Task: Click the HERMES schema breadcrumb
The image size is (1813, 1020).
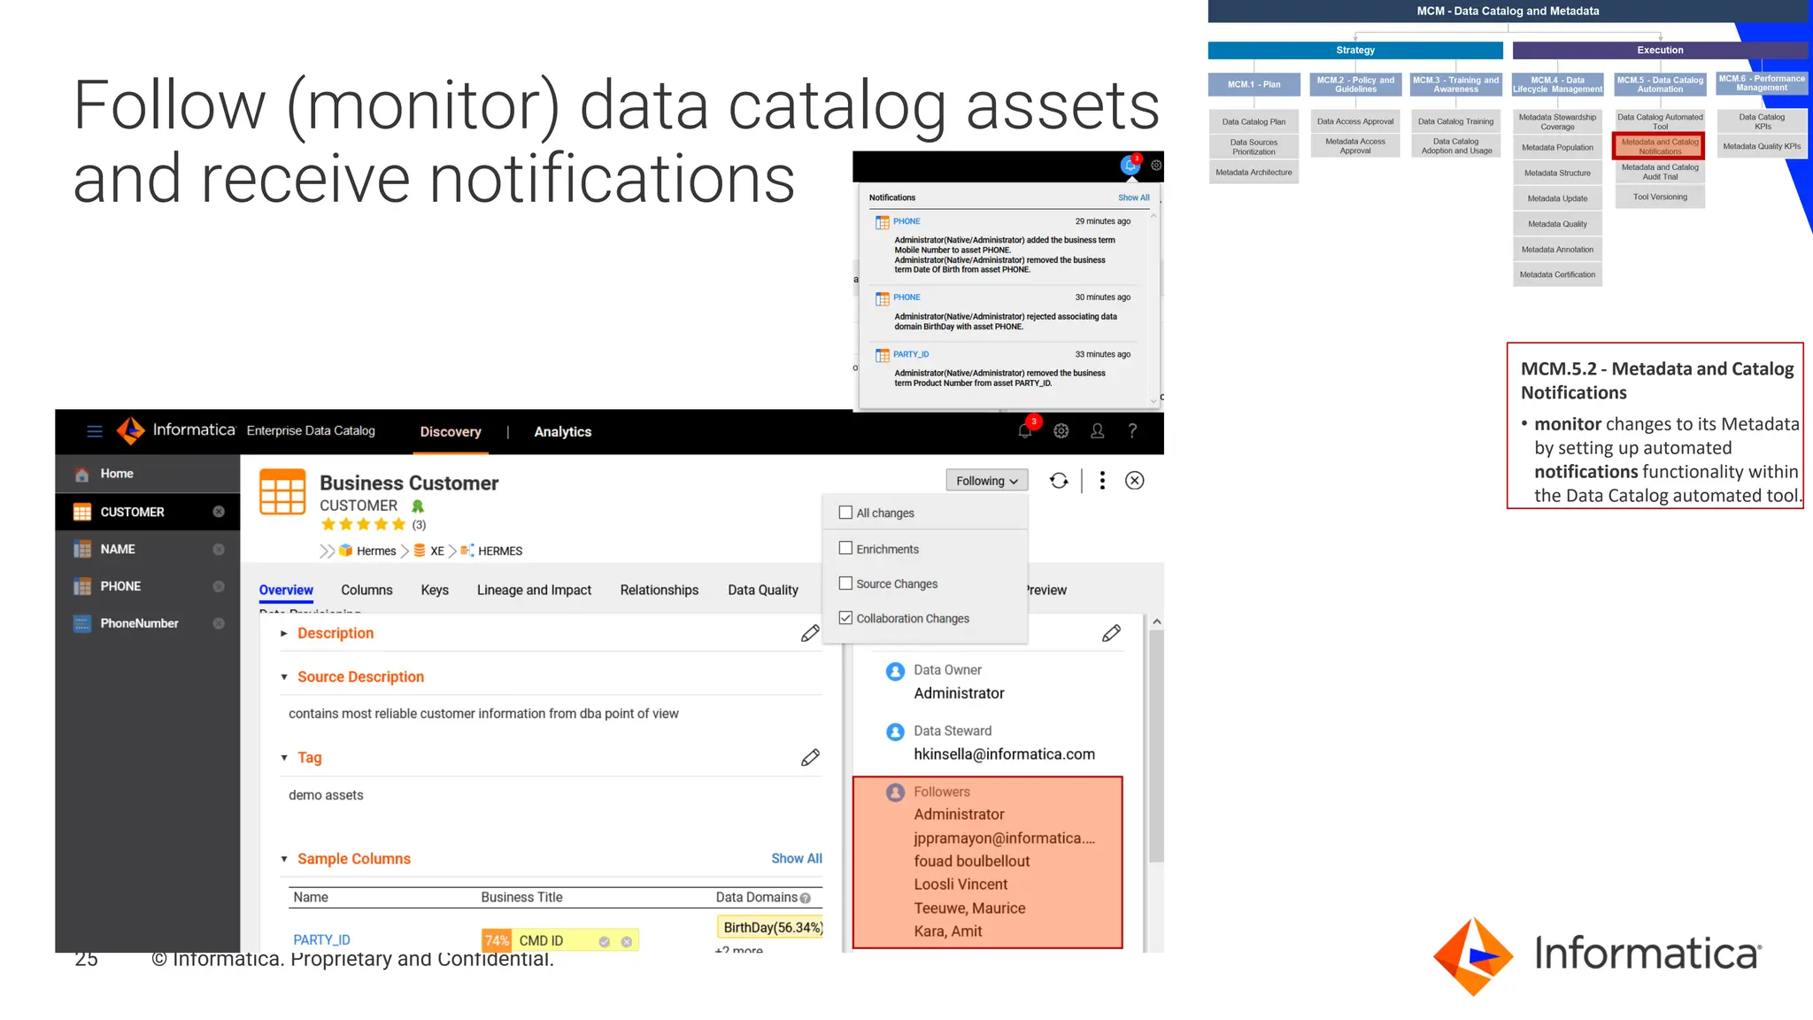Action: tap(500, 552)
